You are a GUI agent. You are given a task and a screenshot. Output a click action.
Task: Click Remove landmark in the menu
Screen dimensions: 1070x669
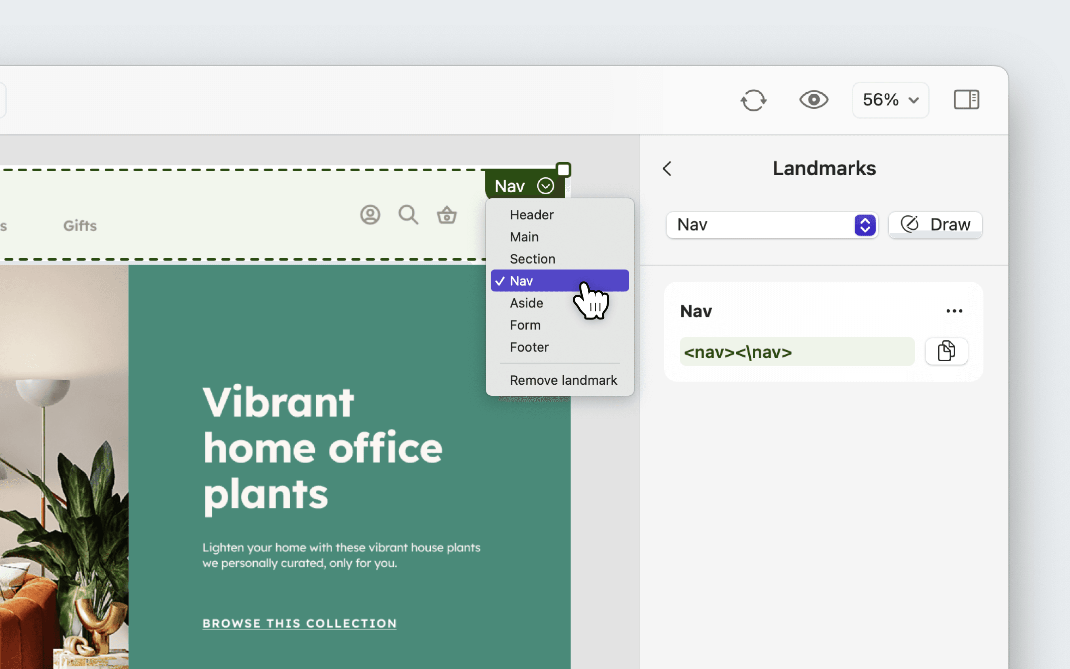point(563,380)
